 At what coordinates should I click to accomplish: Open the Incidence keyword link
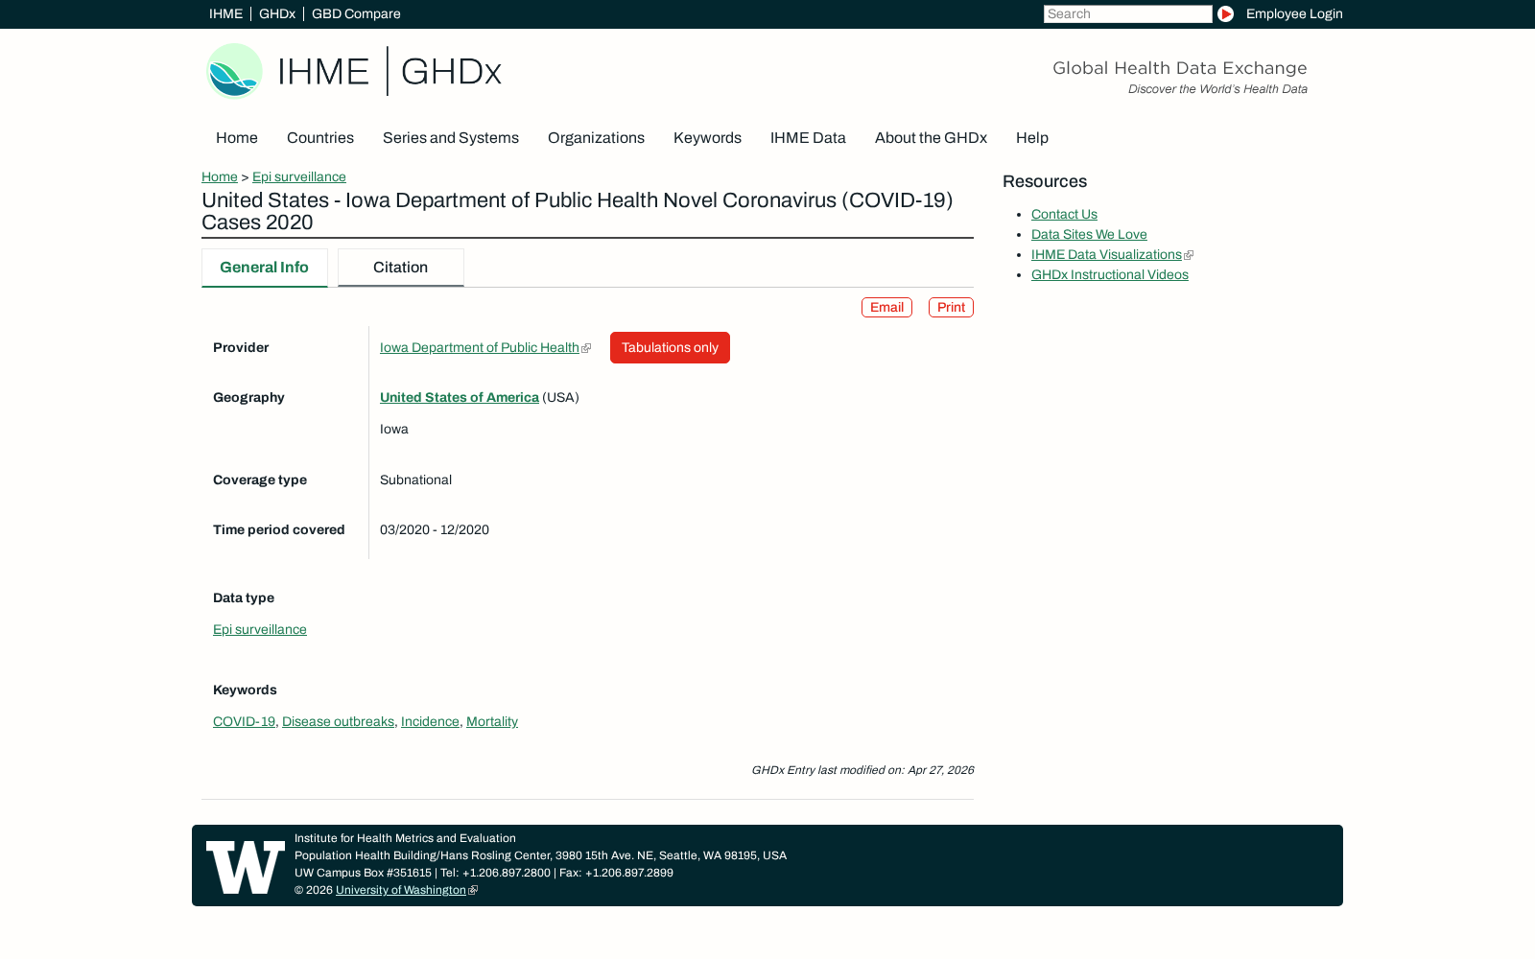(430, 722)
